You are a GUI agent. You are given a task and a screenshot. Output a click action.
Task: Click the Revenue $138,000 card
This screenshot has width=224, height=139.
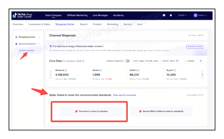pyautogui.click(x=71, y=74)
